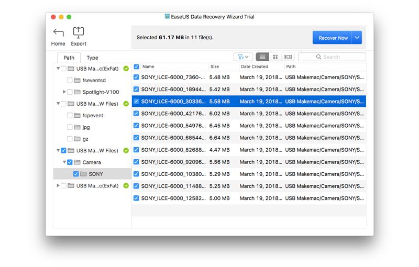Sort by Date Created column header
Screen dimensions: 419x267
(254, 67)
